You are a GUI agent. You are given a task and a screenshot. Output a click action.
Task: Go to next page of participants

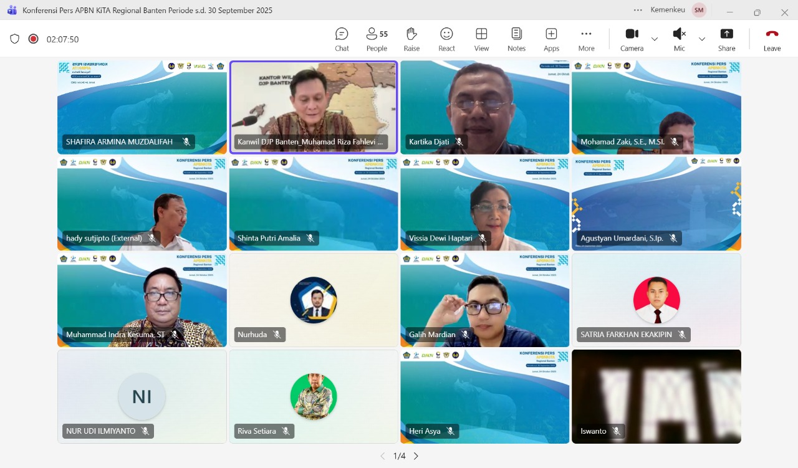(x=416, y=456)
